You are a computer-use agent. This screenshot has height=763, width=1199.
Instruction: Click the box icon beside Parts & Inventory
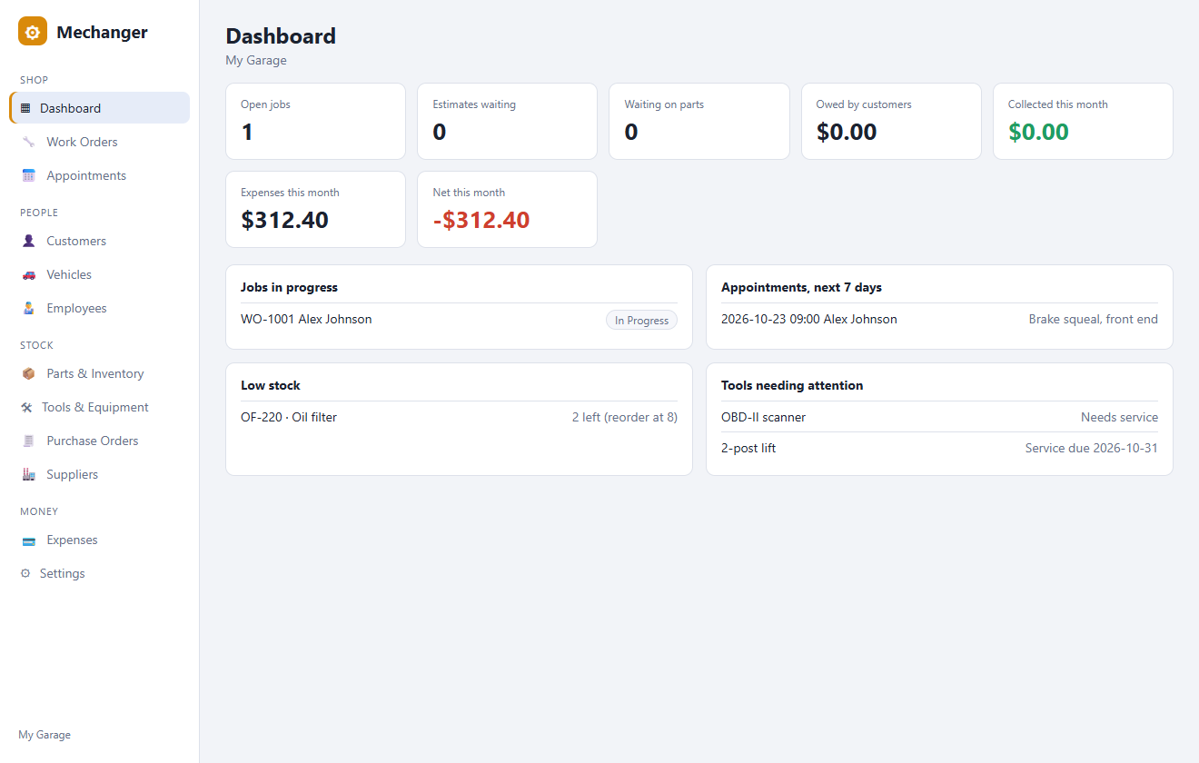[x=28, y=373]
